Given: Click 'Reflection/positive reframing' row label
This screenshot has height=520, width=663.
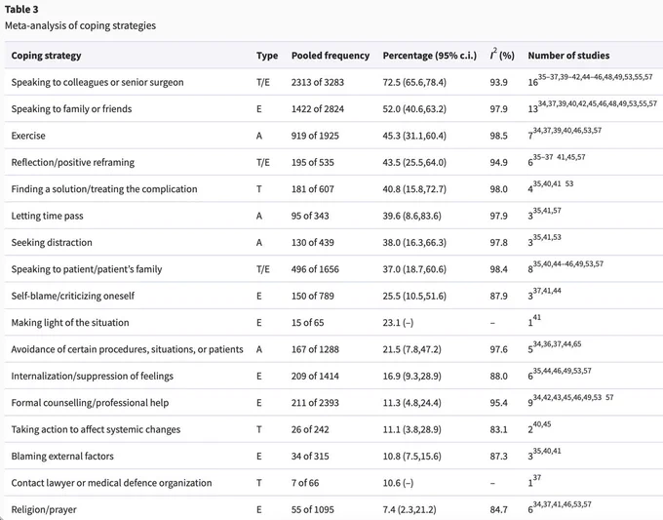Looking at the screenshot, I should tap(73, 163).
